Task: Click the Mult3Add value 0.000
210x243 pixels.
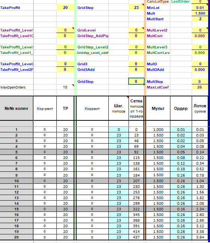Action: [x=200, y=70]
